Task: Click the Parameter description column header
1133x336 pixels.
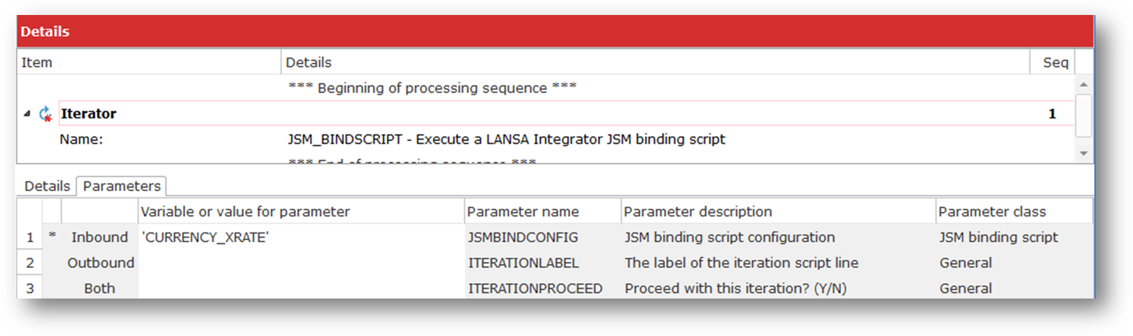Action: (698, 212)
